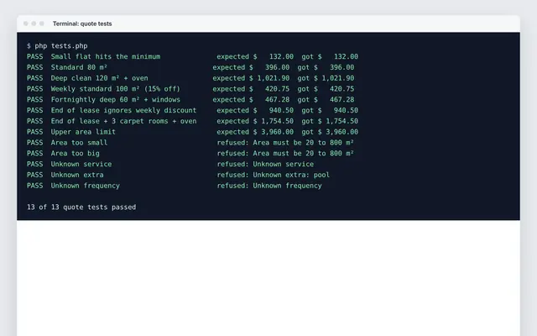Viewport: 537px width, 336px height.
Task: Click the 'Deep clean 120 m² + oven' line
Action: [99, 78]
